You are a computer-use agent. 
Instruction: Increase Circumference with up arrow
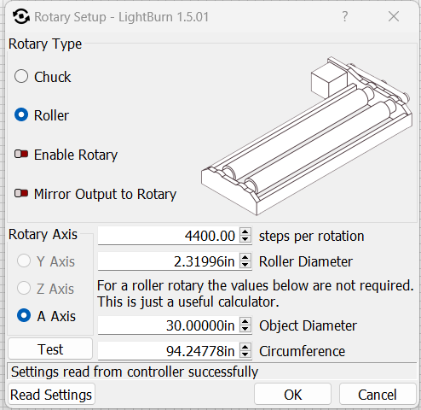[x=245, y=347]
